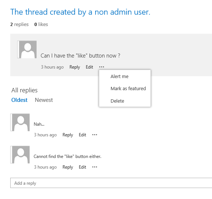Viewport: 212px width, 199px height.
Task: Edit the "Can I have the like button" post
Action: pyautogui.click(x=89, y=67)
